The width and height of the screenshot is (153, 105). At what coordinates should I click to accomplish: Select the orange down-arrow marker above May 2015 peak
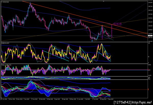coord(69,15)
